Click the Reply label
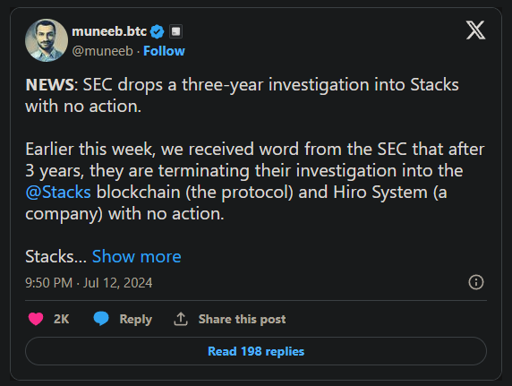Screen dimensions: 512x386 tap(136, 320)
